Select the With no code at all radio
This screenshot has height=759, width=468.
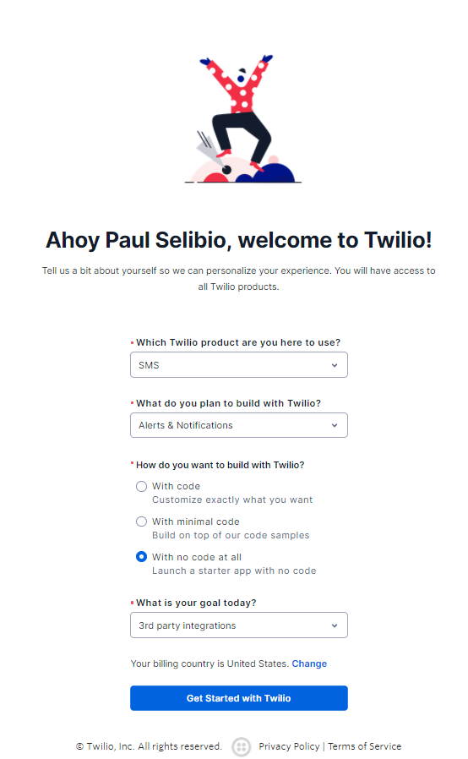141,557
